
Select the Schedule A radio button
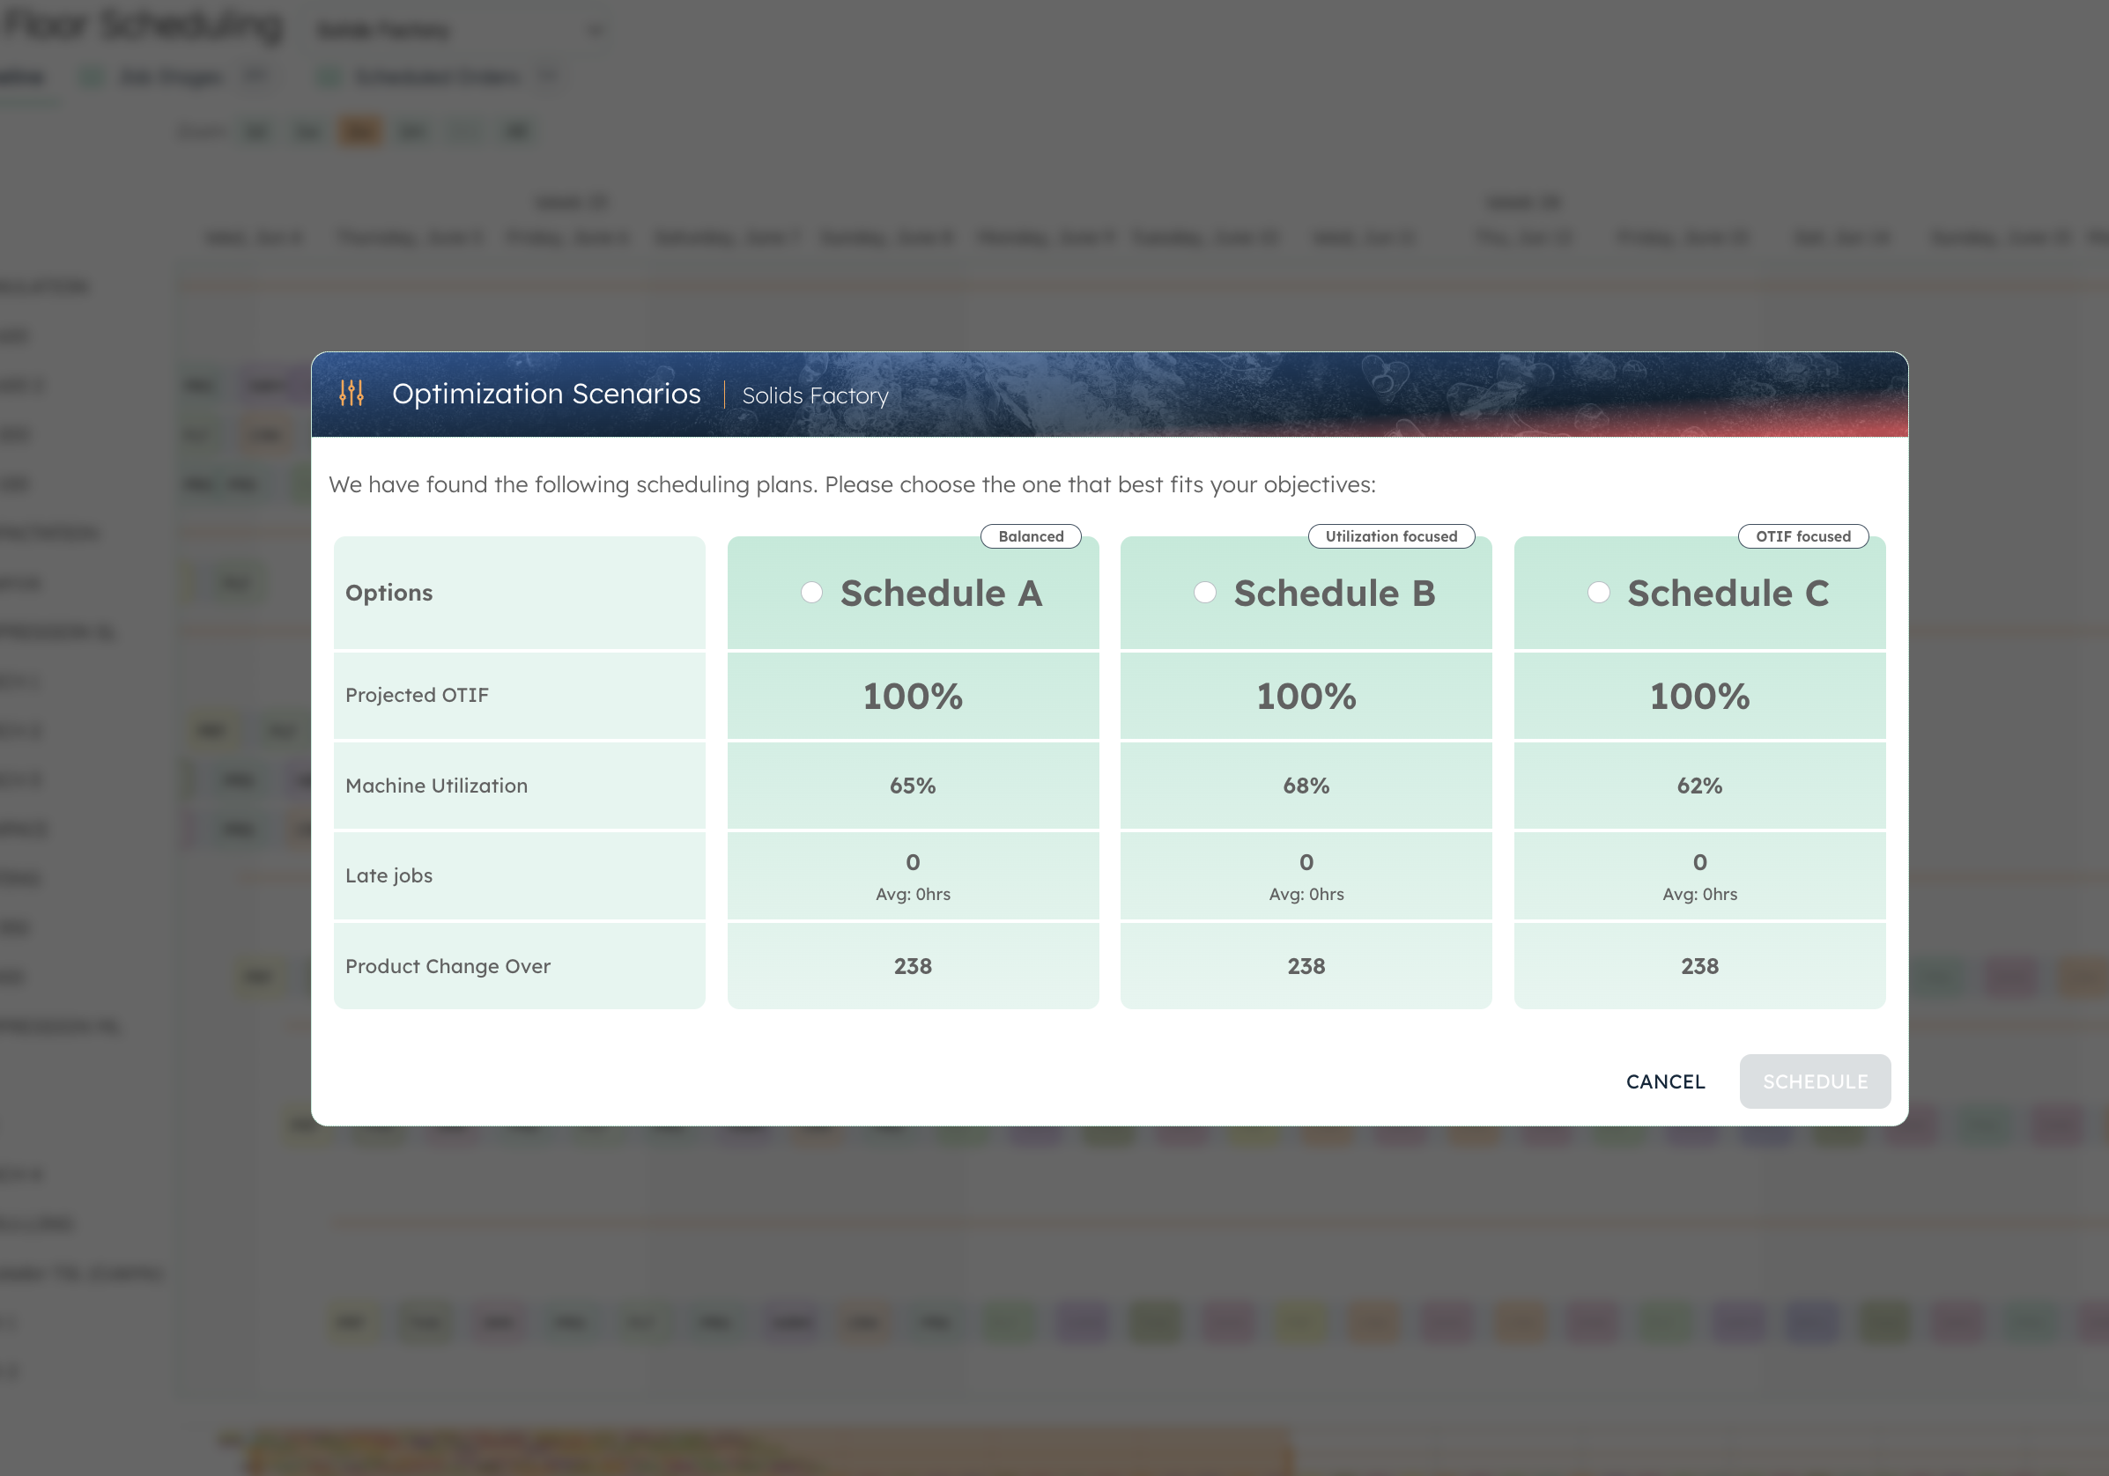(x=811, y=593)
